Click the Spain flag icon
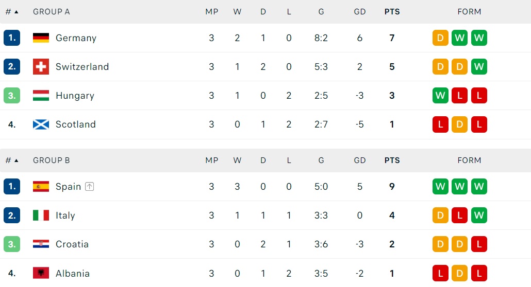 click(41, 187)
